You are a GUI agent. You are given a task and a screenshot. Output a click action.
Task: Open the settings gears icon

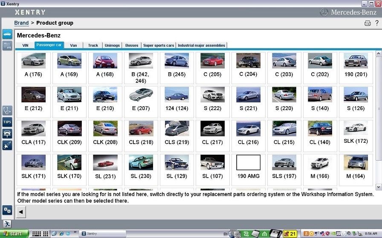tap(7, 210)
